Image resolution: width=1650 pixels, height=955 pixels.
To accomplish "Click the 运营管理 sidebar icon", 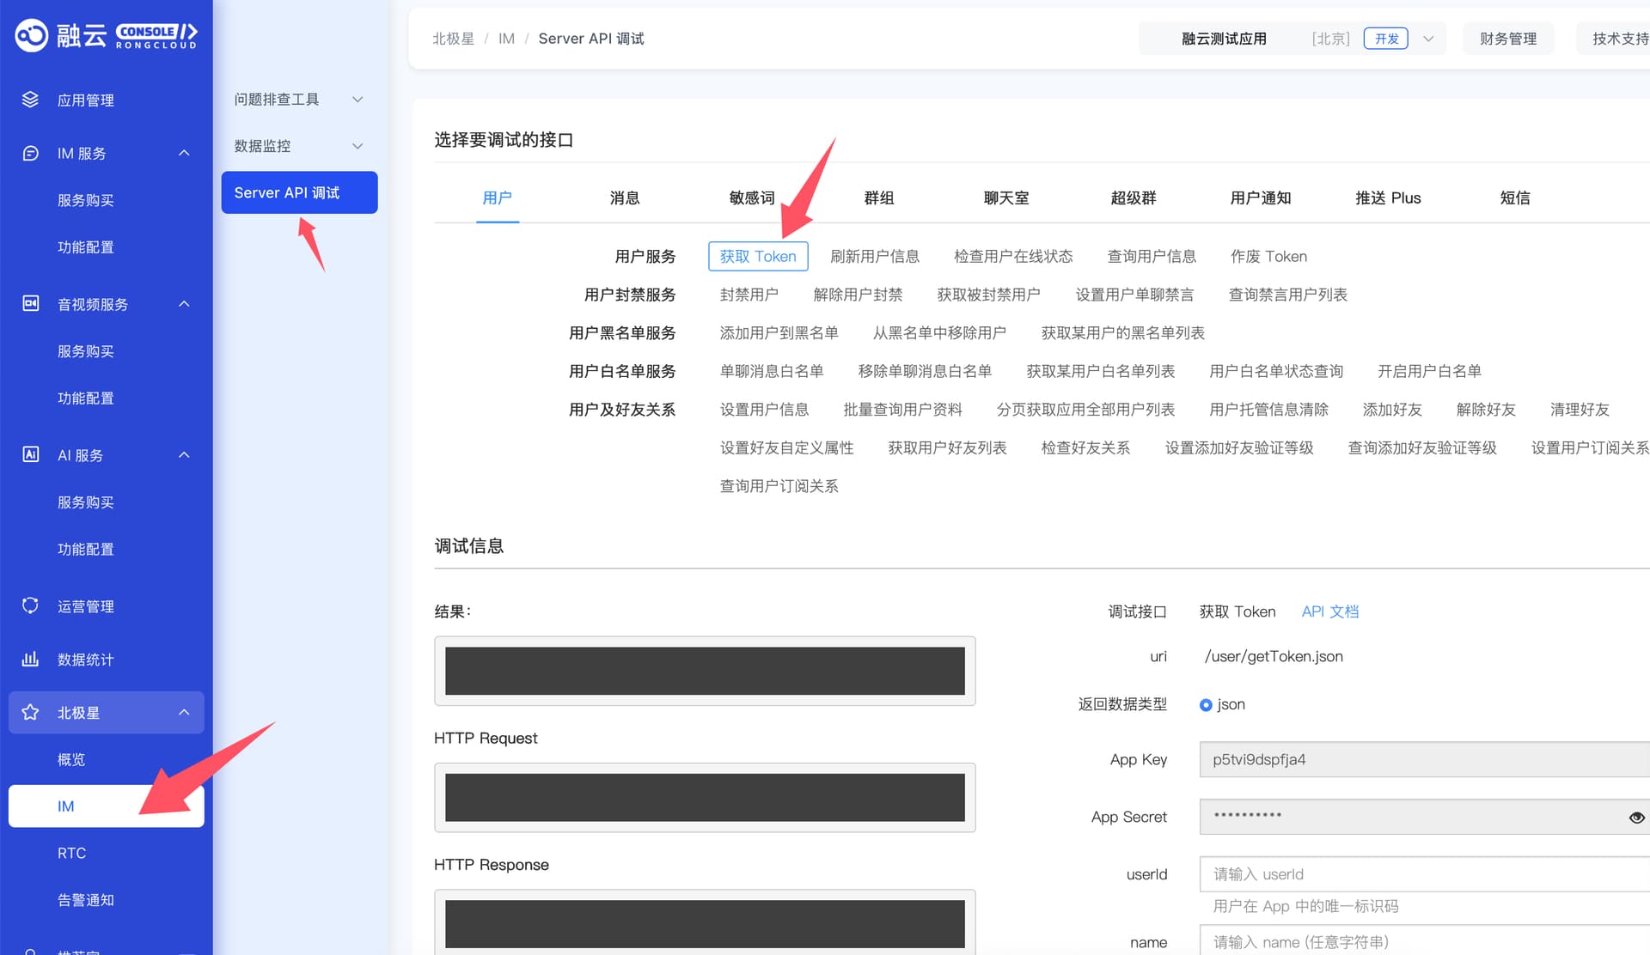I will (x=30, y=605).
